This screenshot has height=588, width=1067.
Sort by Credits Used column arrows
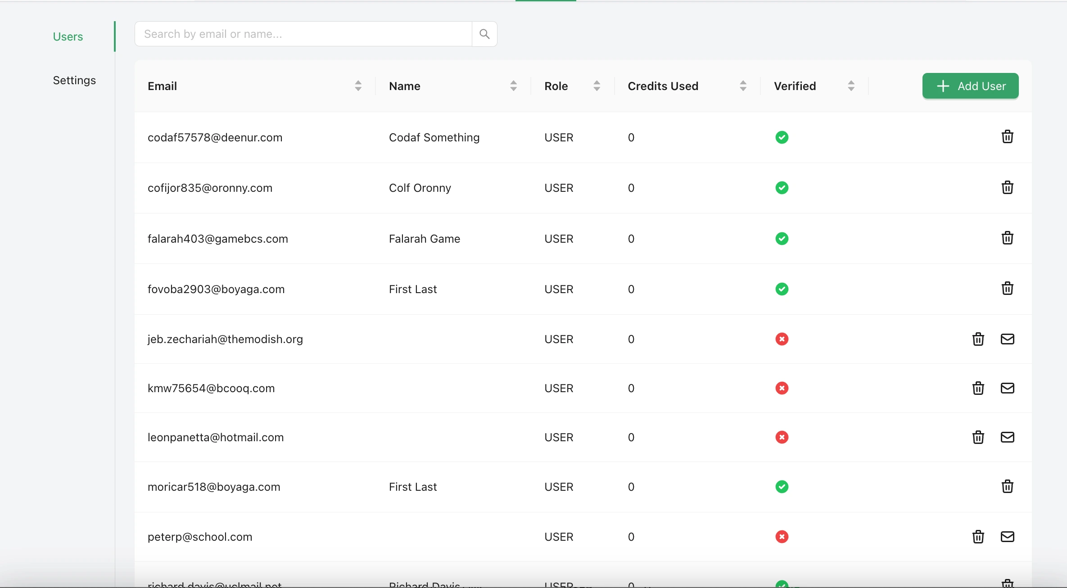pyautogui.click(x=743, y=86)
